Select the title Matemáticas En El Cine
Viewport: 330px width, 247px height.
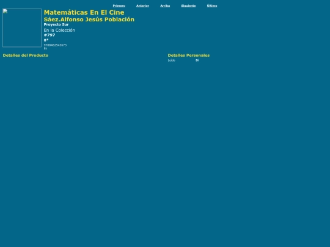click(x=84, y=12)
